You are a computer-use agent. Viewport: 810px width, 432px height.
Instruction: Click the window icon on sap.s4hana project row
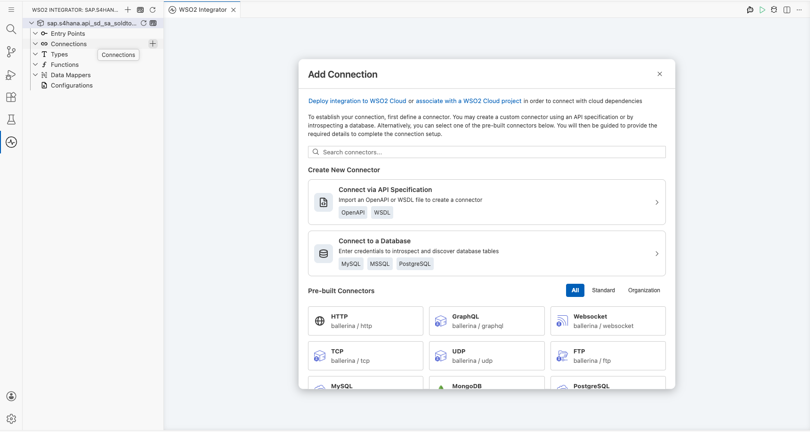click(x=153, y=23)
